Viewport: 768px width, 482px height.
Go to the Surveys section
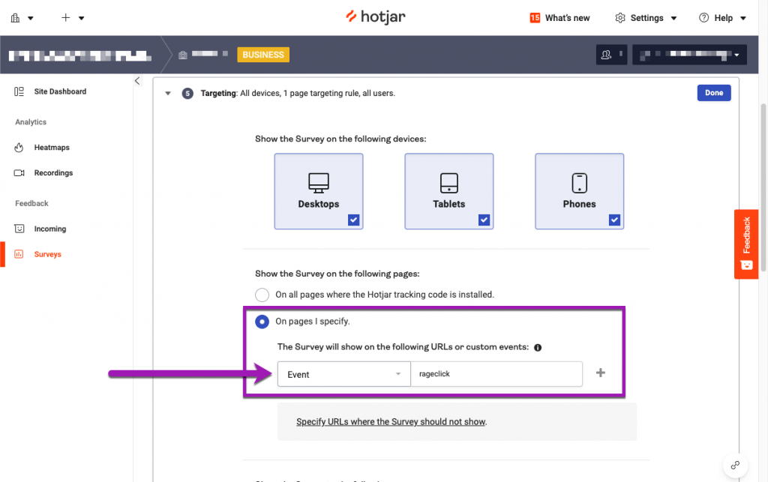coord(47,254)
